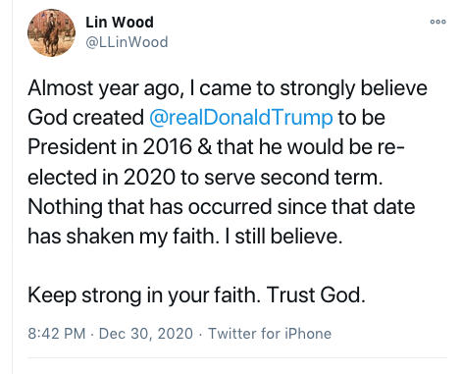Click the words 'God created' in the tweet

pos(85,118)
